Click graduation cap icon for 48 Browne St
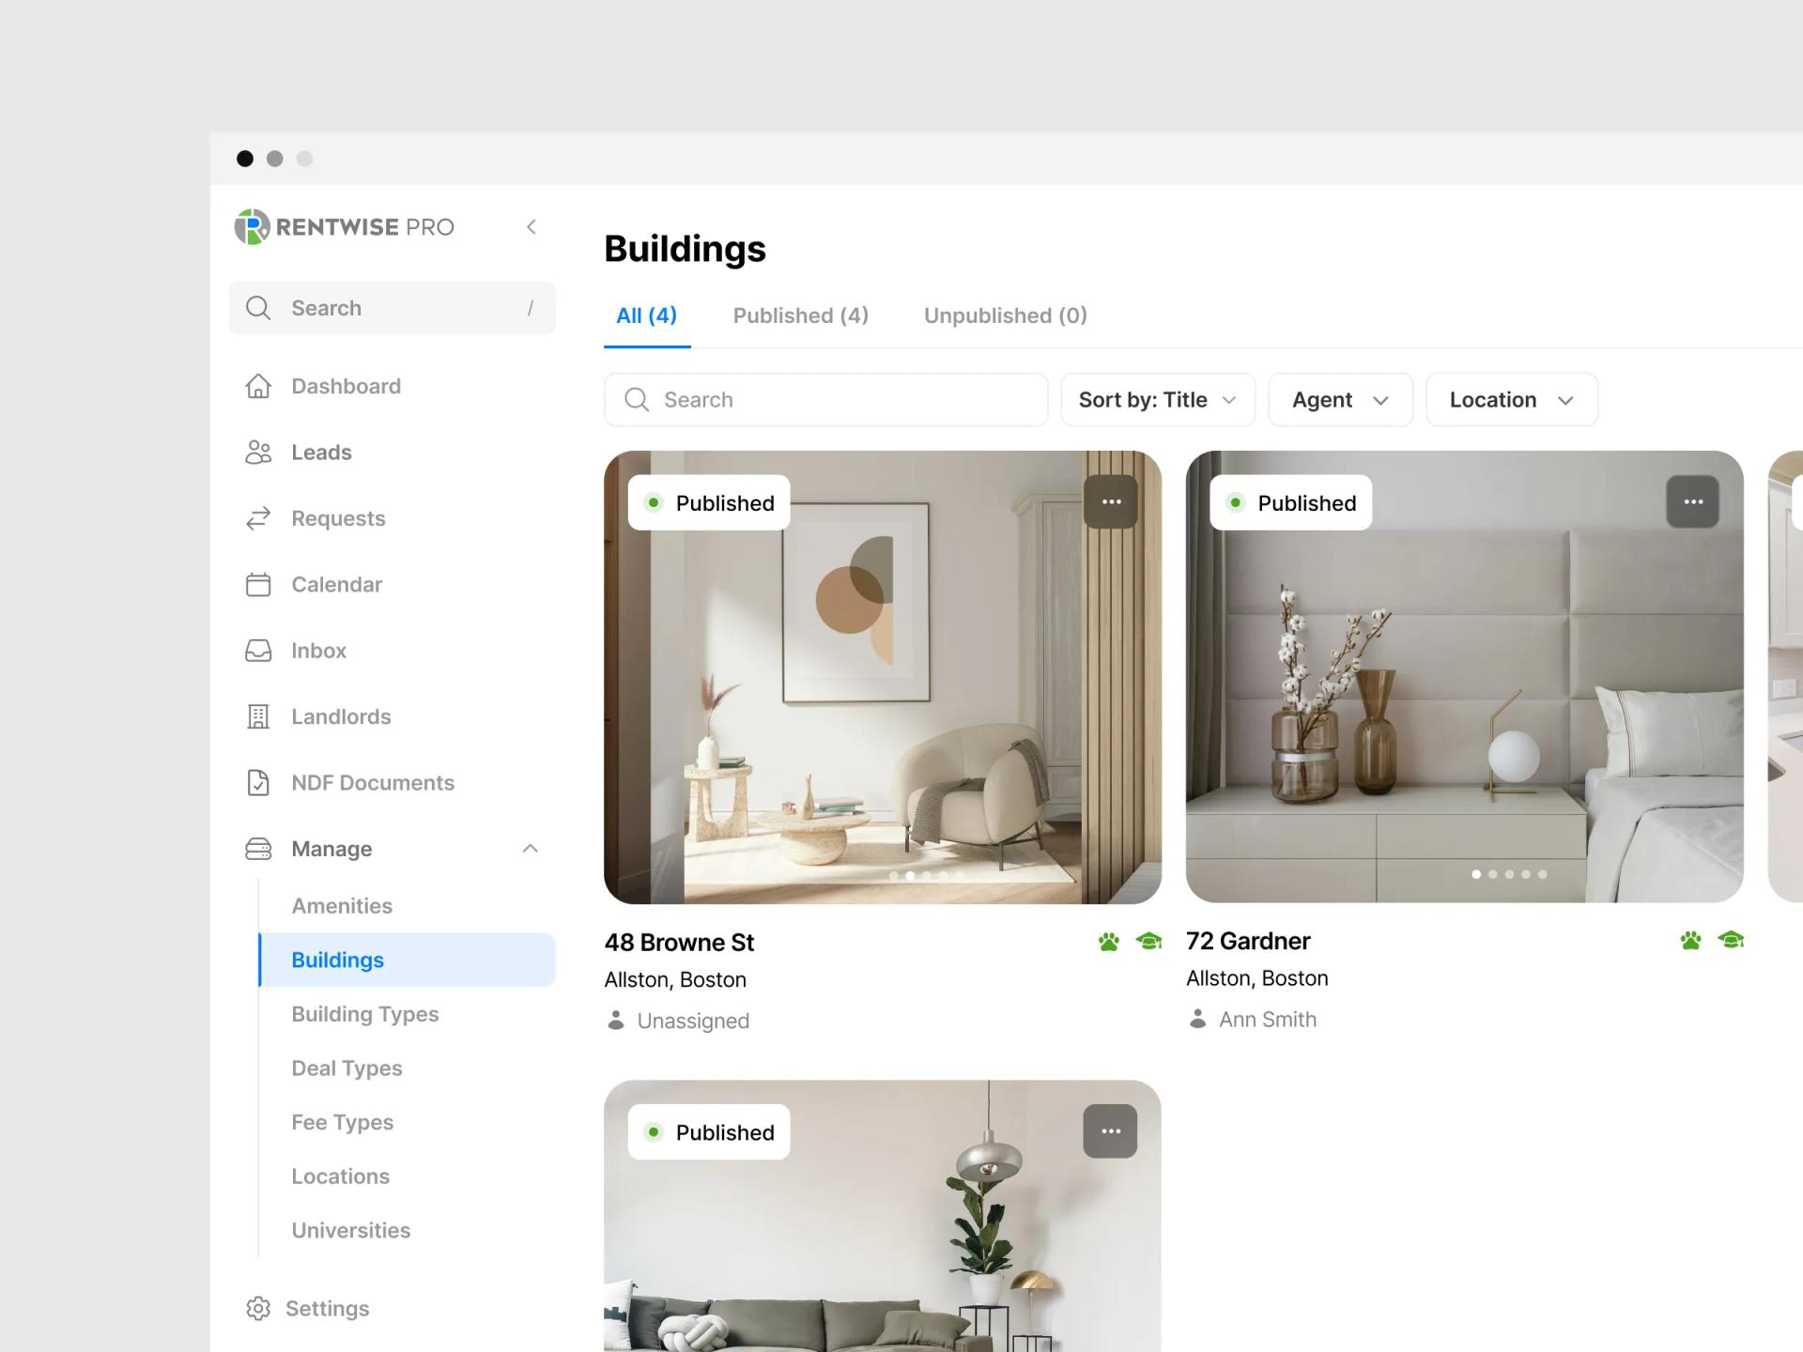Screen dimensions: 1803x1352 coord(1148,941)
